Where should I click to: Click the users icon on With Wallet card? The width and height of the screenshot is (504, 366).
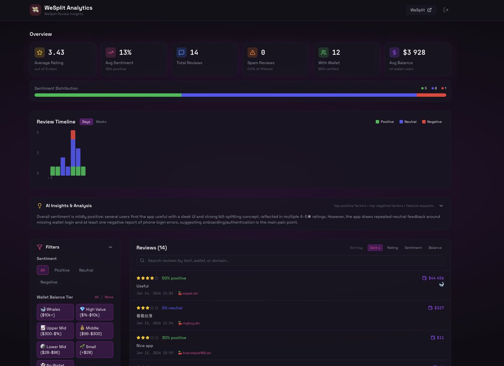click(x=323, y=53)
